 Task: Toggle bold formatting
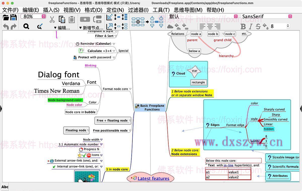tap(243, 26)
